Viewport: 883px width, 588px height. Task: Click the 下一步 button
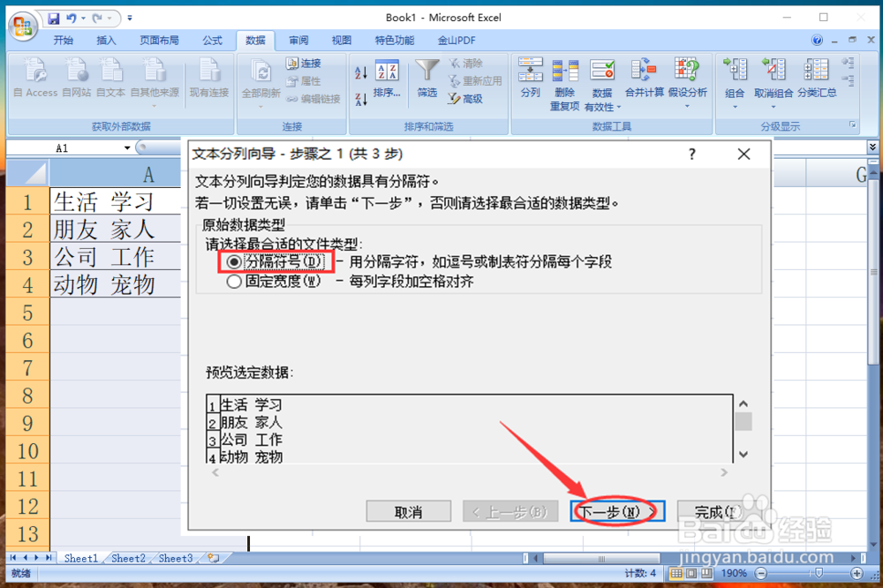(x=616, y=511)
